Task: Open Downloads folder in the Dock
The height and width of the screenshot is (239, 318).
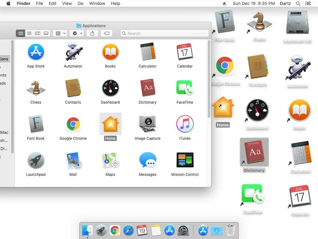Action: [x=216, y=231]
